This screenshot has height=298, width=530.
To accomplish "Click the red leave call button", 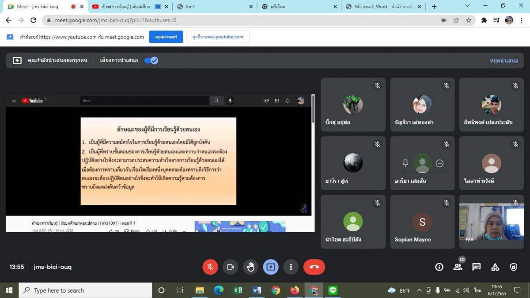I will click(x=314, y=267).
